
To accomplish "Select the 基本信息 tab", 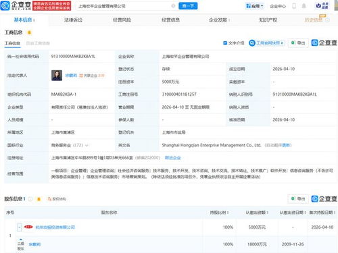I will click(24, 20).
